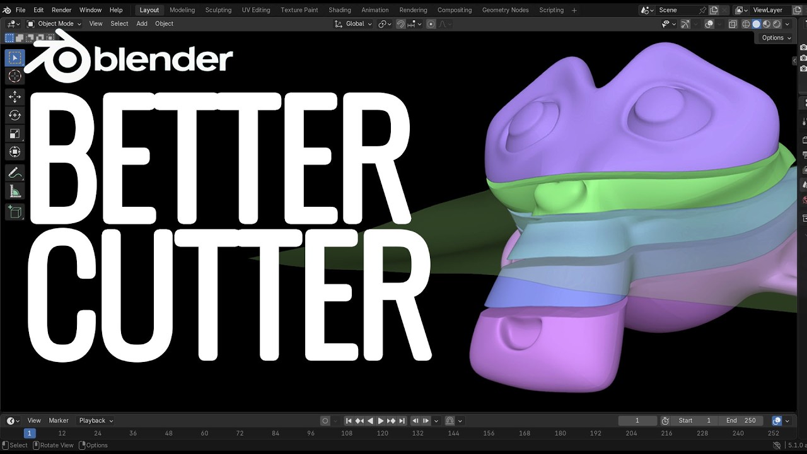Jump to the last frame
This screenshot has height=454, width=807.
[402, 421]
